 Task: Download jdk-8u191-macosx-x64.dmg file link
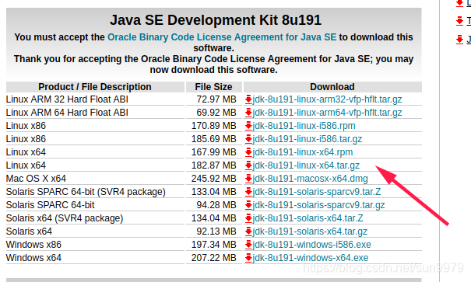[x=311, y=179]
